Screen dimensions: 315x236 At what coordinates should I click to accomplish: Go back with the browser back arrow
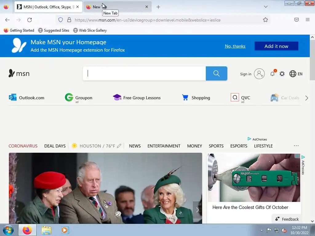tap(7, 20)
